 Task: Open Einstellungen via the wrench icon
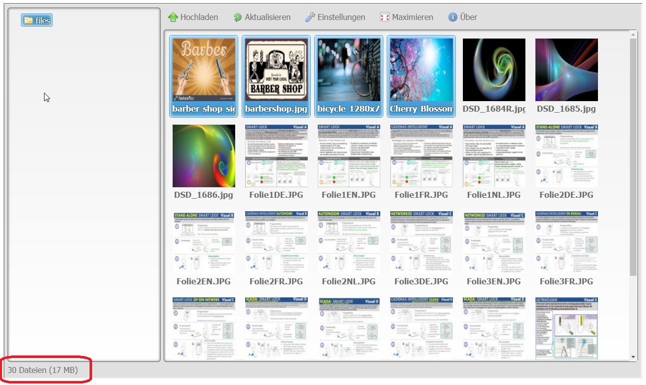310,17
